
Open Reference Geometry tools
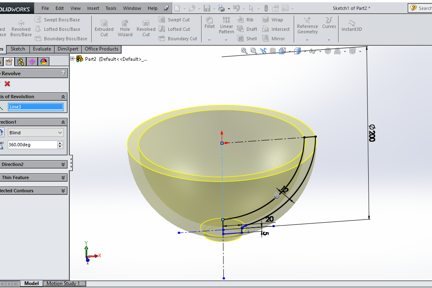click(x=307, y=25)
